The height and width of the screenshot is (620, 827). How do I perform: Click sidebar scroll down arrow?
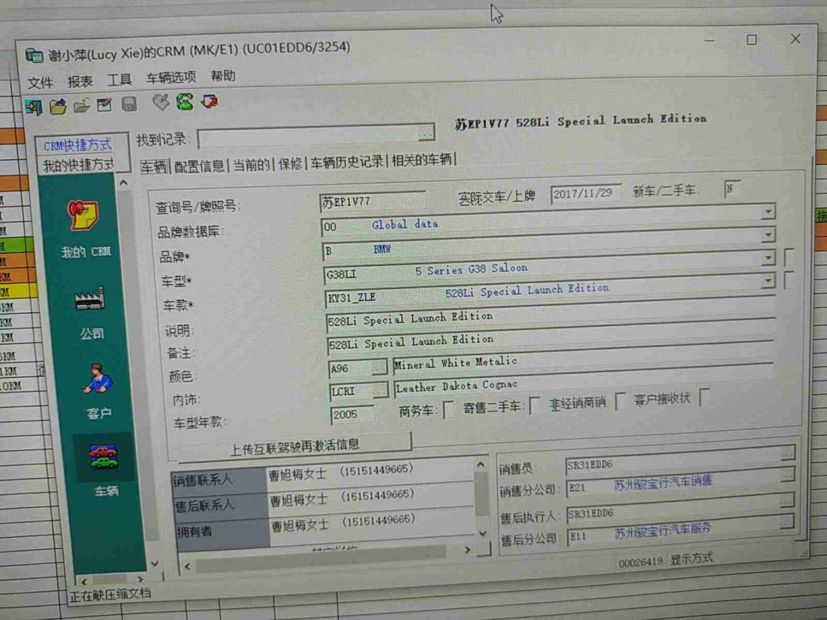[x=154, y=564]
